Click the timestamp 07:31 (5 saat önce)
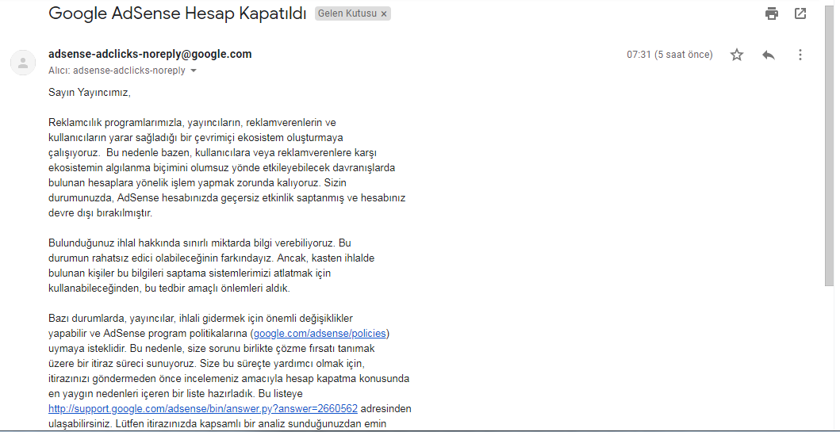Screen dimensions: 840x432 coord(669,55)
